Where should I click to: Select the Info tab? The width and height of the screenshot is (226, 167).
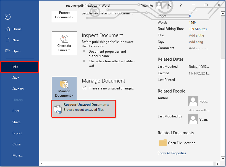(20, 67)
